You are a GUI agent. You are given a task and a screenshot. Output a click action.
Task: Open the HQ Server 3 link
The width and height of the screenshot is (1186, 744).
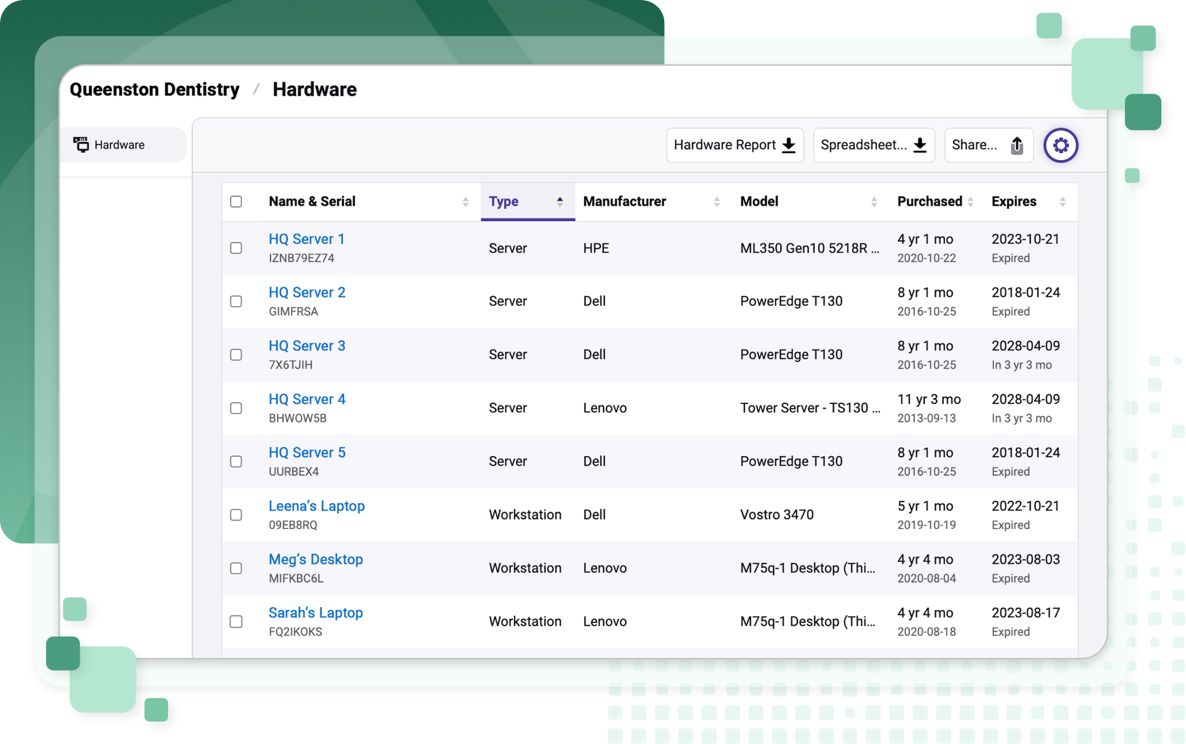click(x=307, y=346)
